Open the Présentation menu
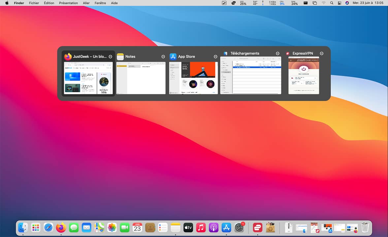388x237 pixels. pyautogui.click(x=68, y=3)
